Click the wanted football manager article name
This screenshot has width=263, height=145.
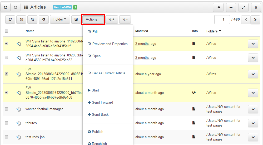44,109
